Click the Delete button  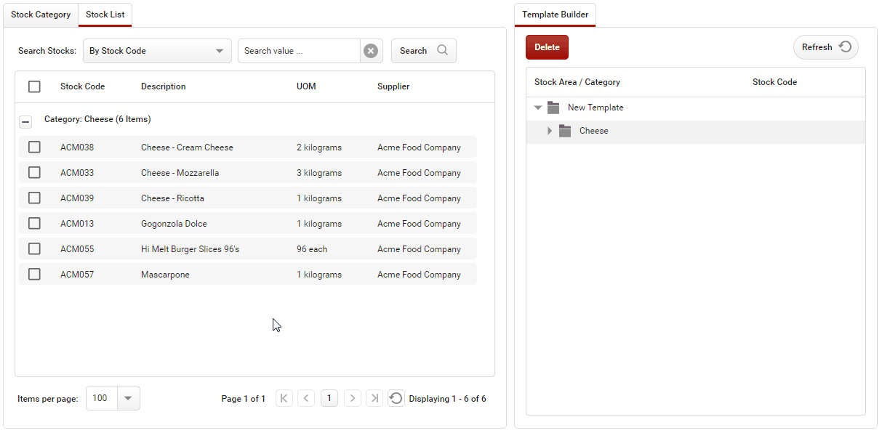click(547, 46)
